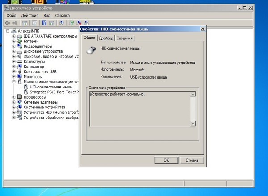Screen dimensions: 268x196
Task: Select the Общие tab
Action: point(89,38)
